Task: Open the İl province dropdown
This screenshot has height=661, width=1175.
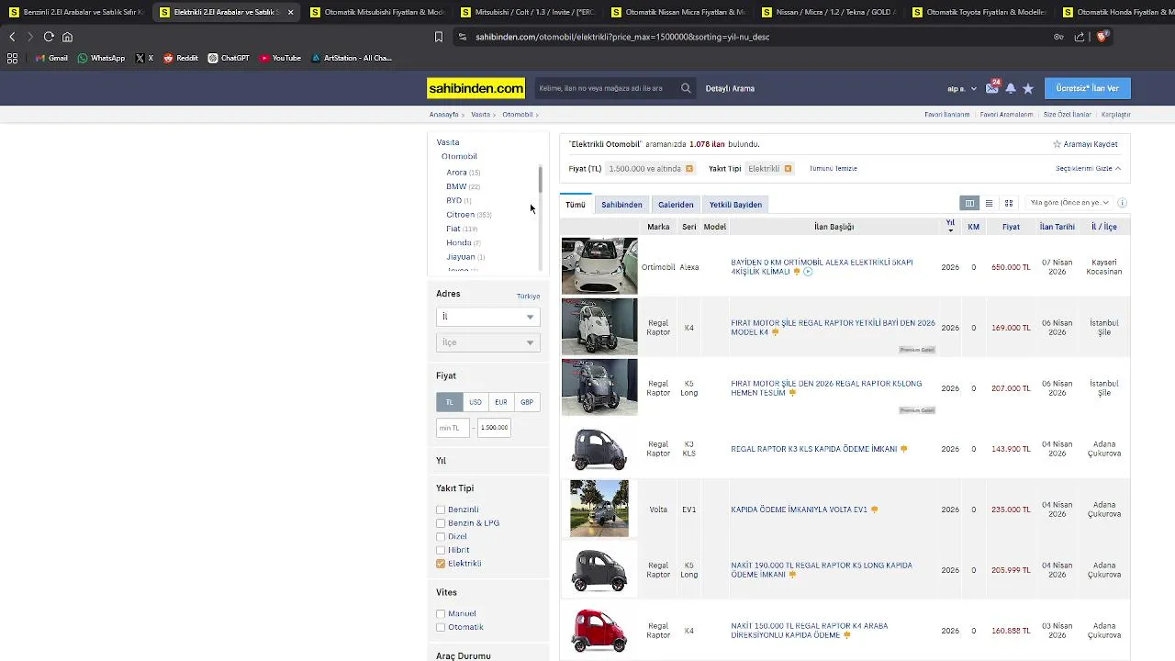Action: [x=487, y=317]
